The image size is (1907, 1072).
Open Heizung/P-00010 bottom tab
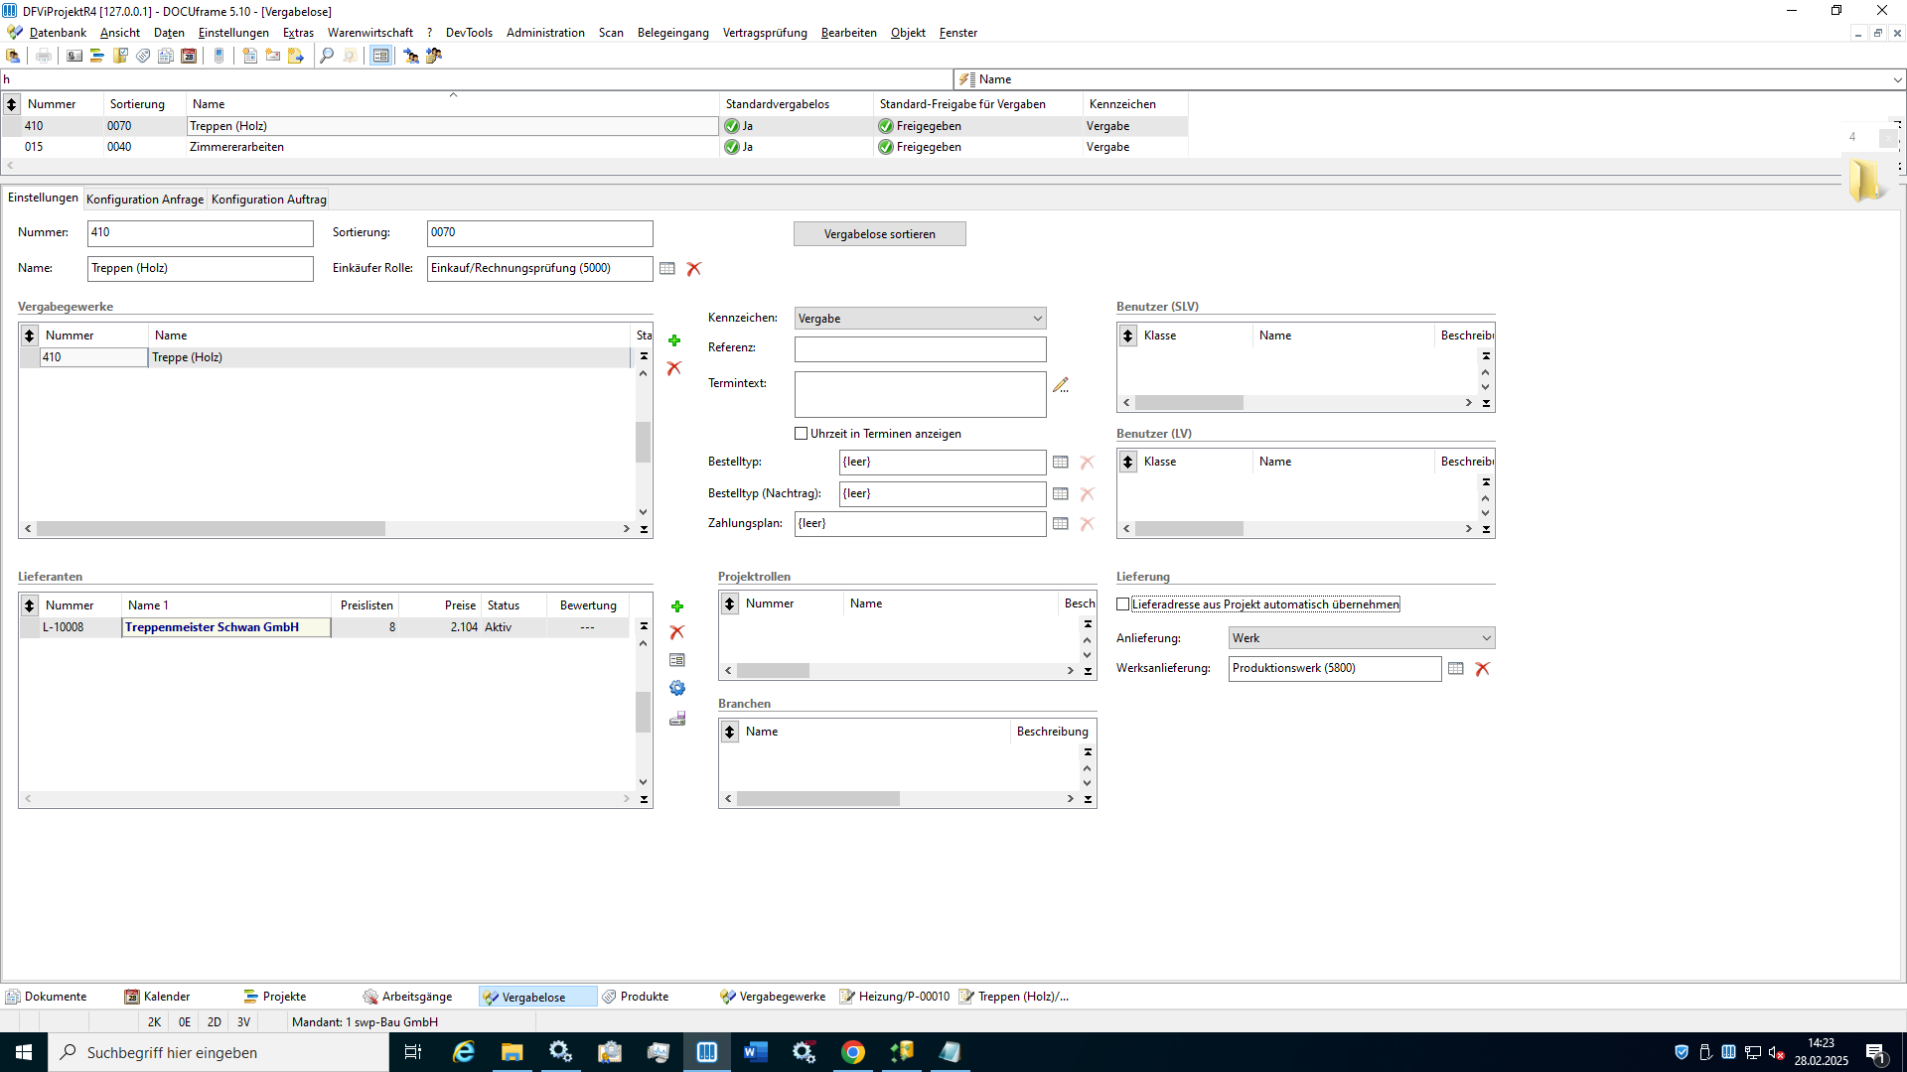coord(895,997)
